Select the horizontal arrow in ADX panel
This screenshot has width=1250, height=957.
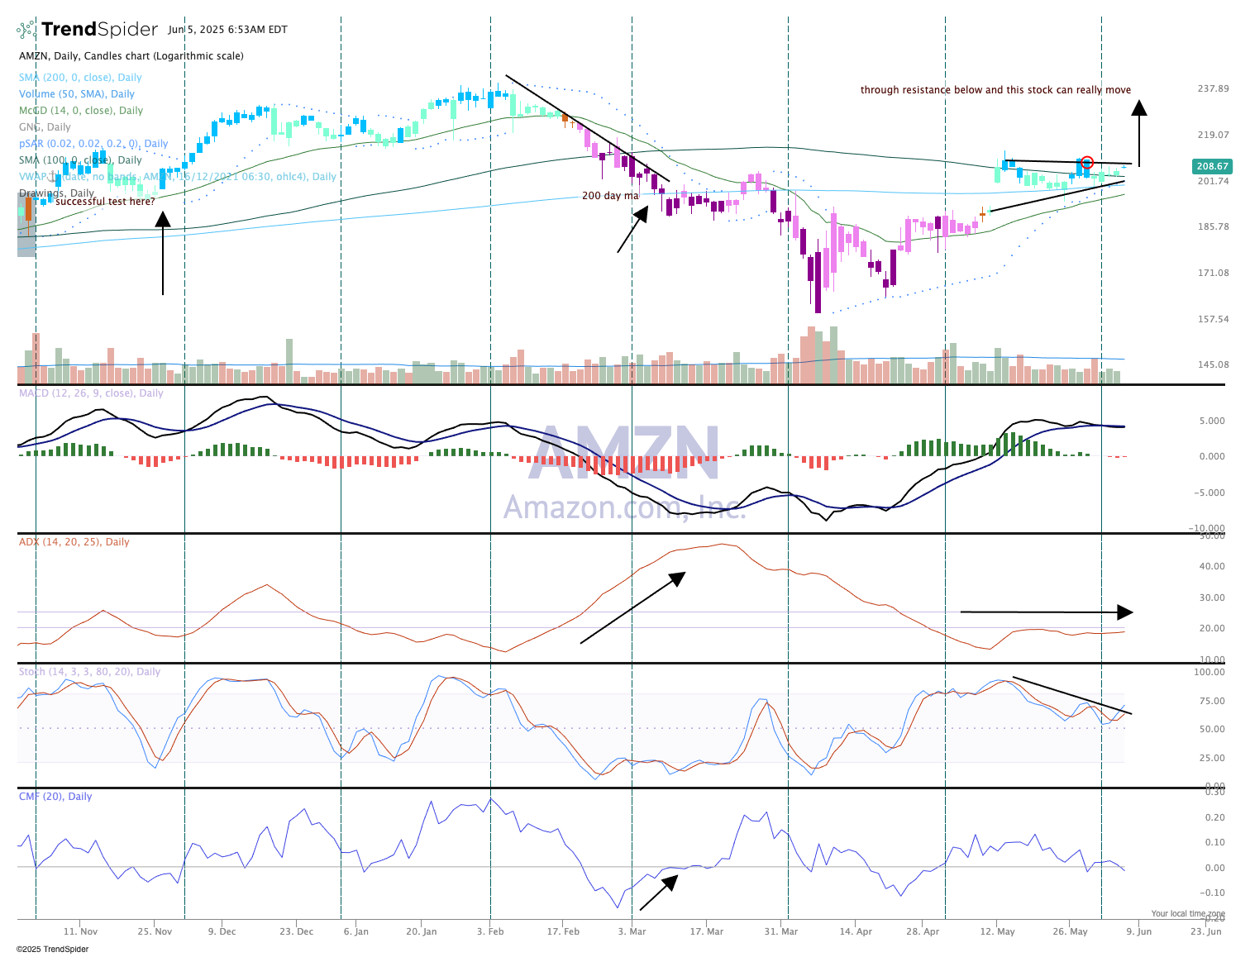1046,612
